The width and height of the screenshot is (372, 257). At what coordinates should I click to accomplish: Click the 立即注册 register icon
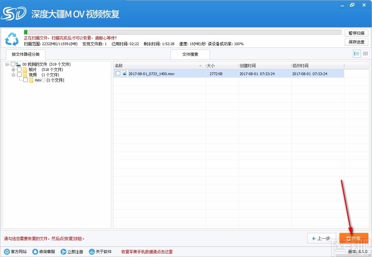63,251
